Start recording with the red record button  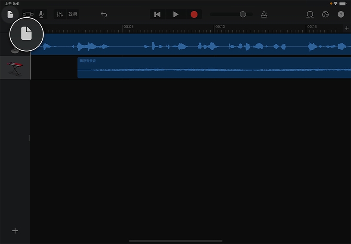point(194,14)
